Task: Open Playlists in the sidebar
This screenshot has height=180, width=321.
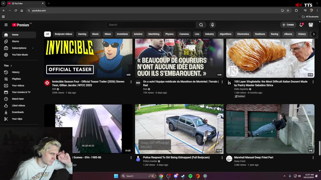Action: click(x=19, y=79)
